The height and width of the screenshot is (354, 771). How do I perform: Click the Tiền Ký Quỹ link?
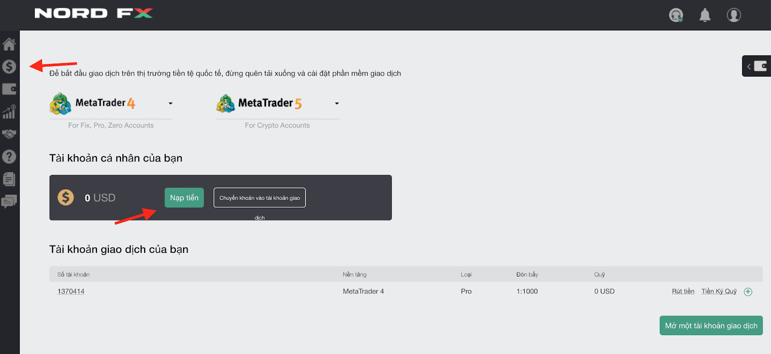tap(719, 291)
